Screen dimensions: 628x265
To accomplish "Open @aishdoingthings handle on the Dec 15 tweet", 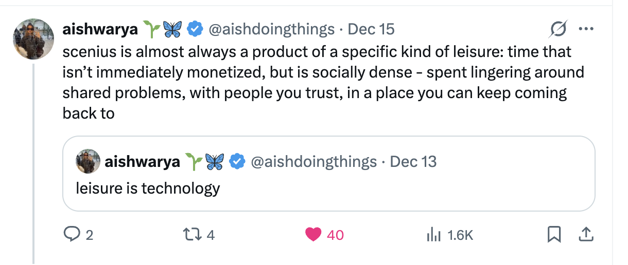I will [271, 29].
